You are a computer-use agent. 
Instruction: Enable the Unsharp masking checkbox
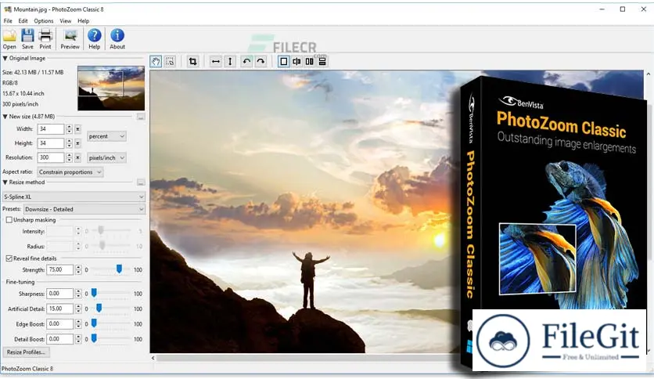pos(9,220)
